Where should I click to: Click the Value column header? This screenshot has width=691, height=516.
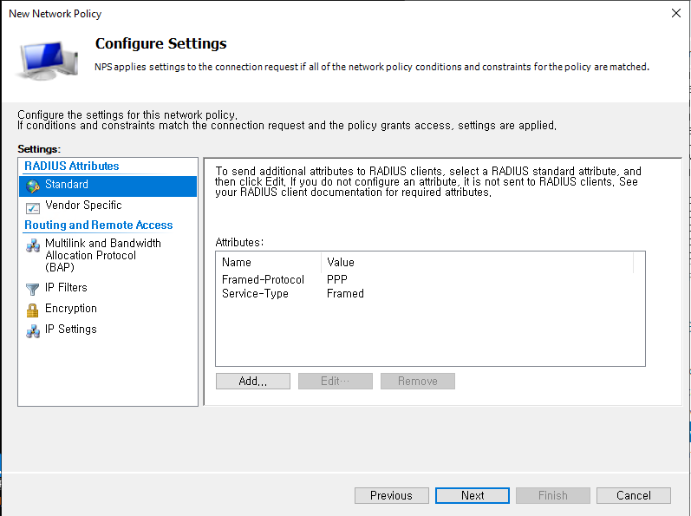pyautogui.click(x=477, y=262)
